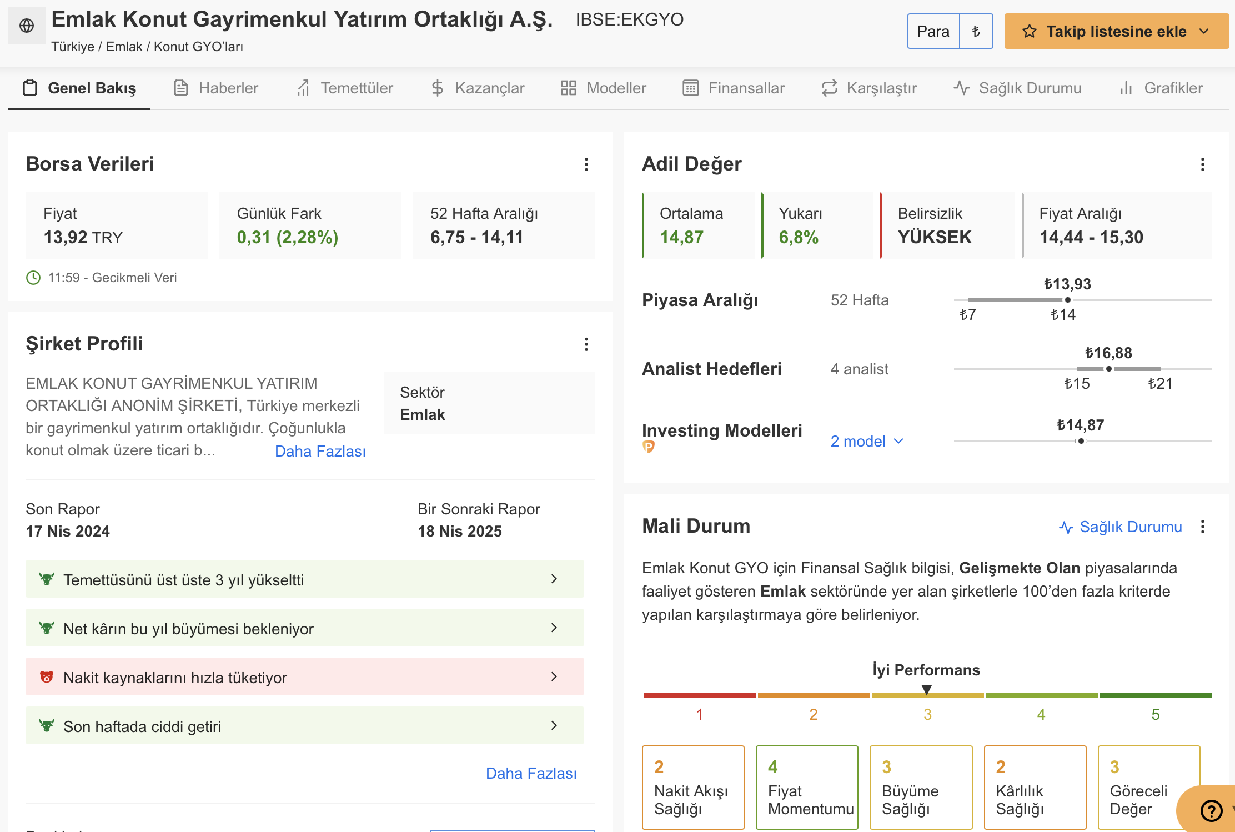Open Şirket Profili three-dot menu
This screenshot has width=1235, height=832.
tap(586, 344)
